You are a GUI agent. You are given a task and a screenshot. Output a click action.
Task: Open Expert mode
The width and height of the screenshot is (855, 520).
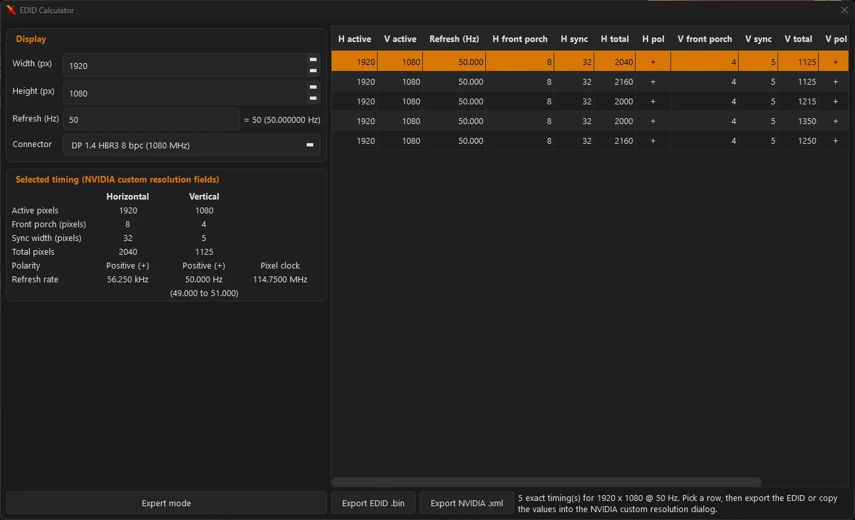[166, 503]
